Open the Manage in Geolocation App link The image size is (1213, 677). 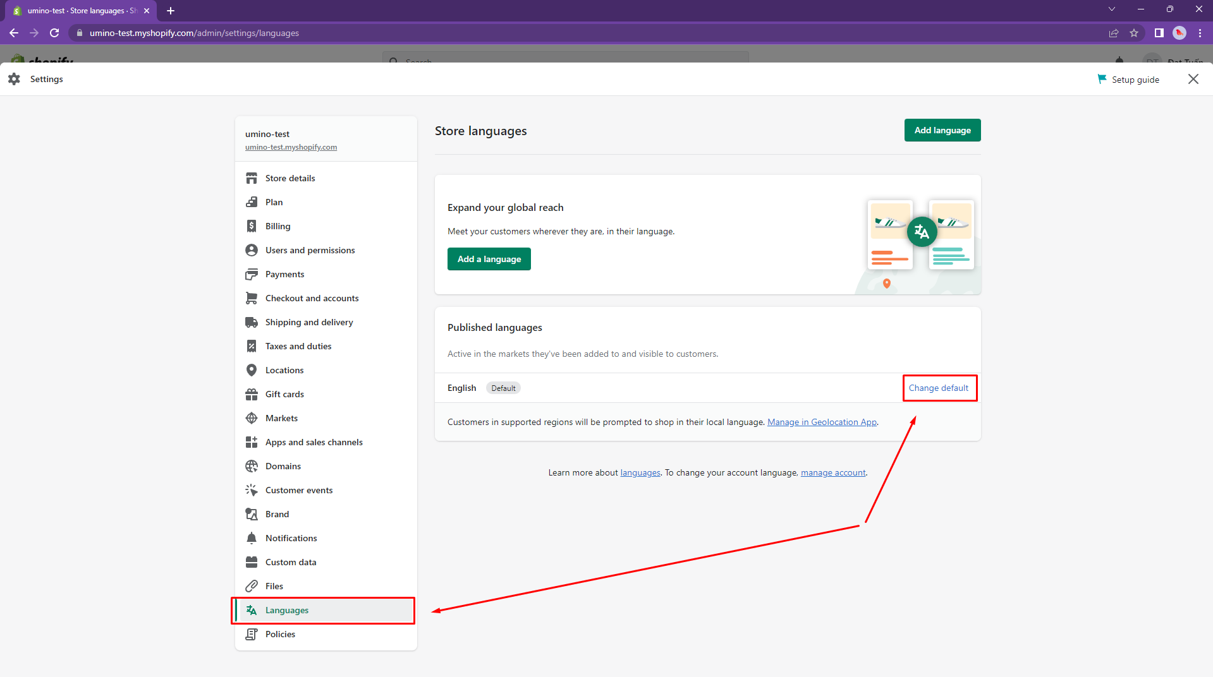click(x=822, y=422)
